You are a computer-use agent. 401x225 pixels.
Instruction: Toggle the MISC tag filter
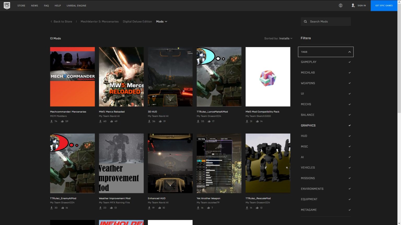click(326, 147)
